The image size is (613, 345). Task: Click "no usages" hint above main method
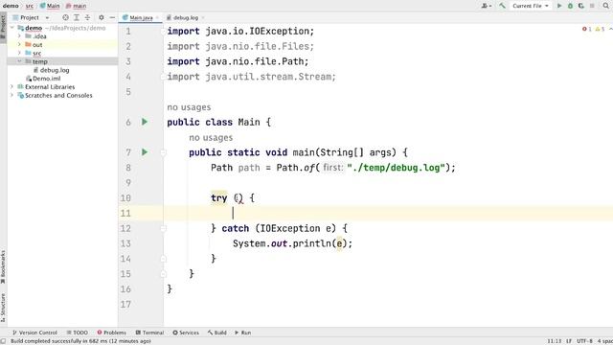pyautogui.click(x=211, y=138)
